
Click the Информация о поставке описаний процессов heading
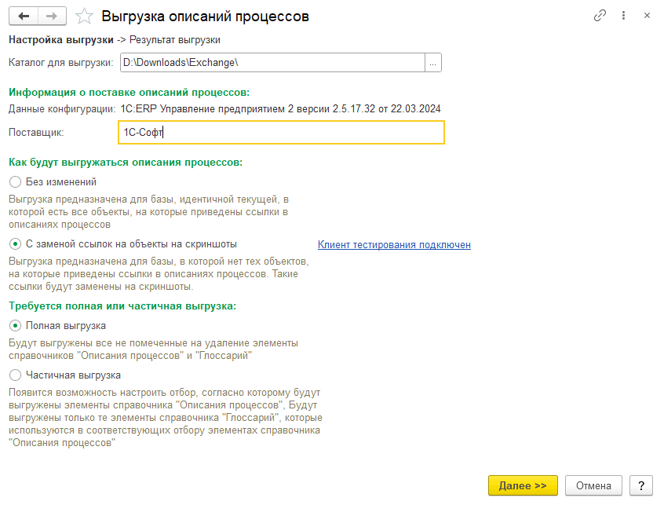(x=130, y=93)
